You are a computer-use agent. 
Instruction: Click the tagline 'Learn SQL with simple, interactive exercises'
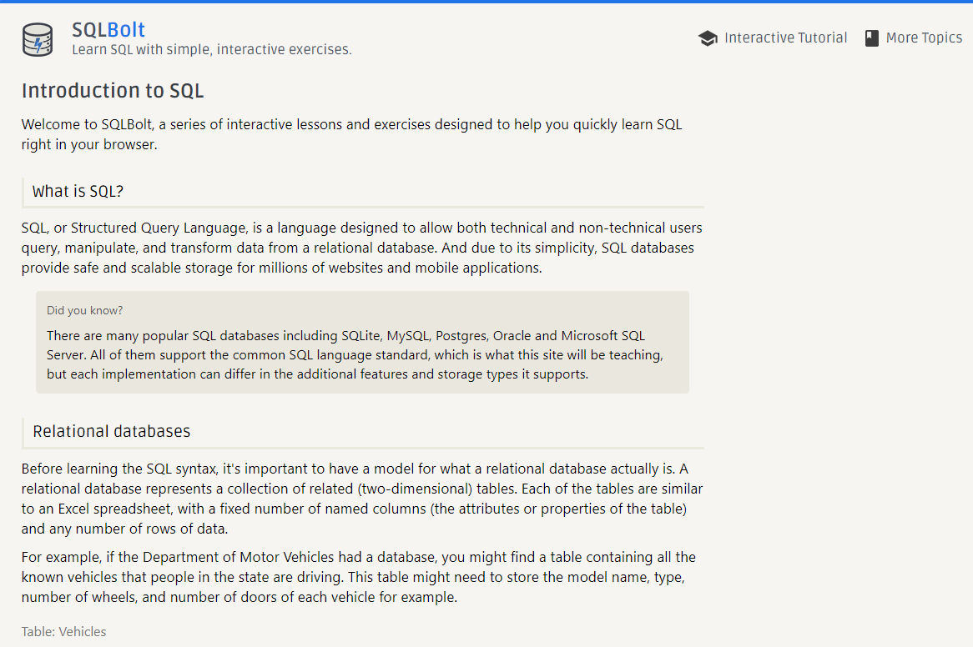[211, 50]
